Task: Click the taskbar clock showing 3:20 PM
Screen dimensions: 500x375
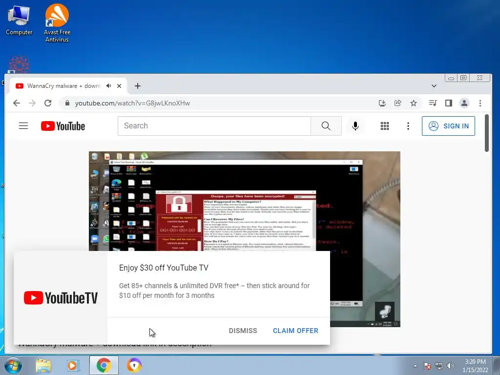Action: [475, 366]
